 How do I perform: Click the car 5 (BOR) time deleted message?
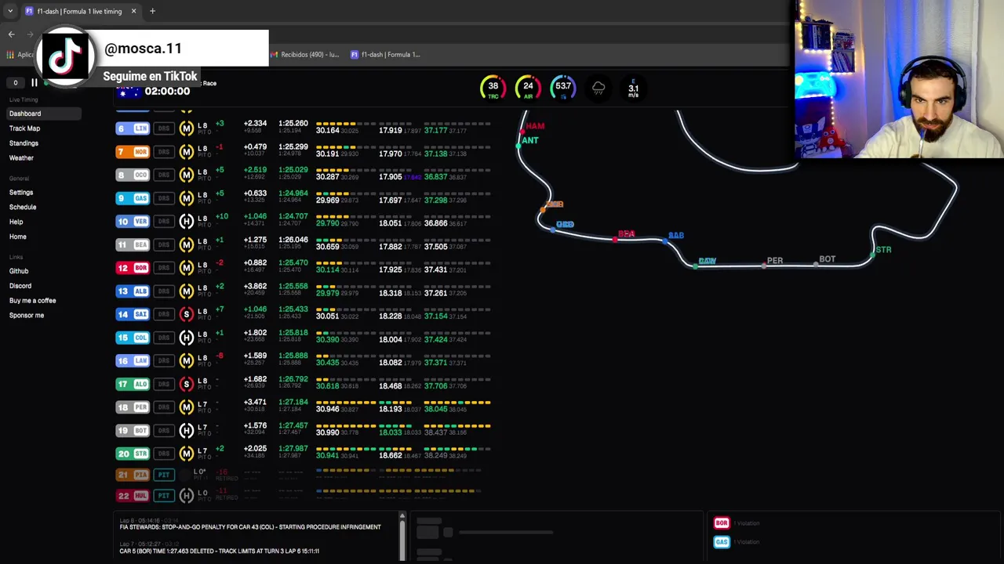(x=219, y=551)
